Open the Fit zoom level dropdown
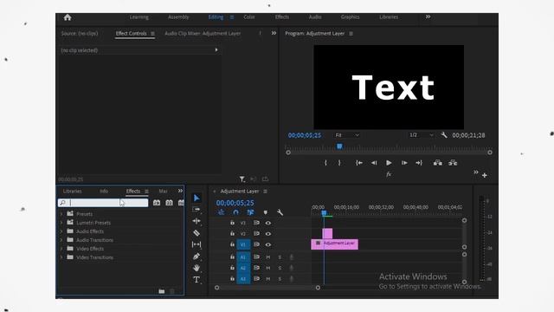 (347, 135)
